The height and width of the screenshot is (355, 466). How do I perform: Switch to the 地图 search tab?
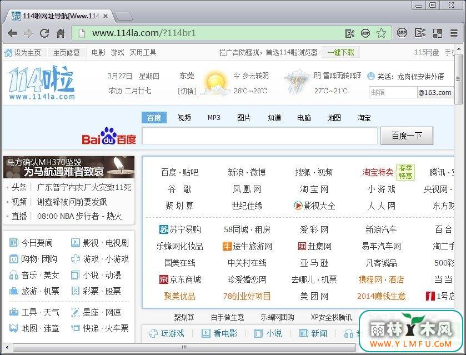(334, 118)
